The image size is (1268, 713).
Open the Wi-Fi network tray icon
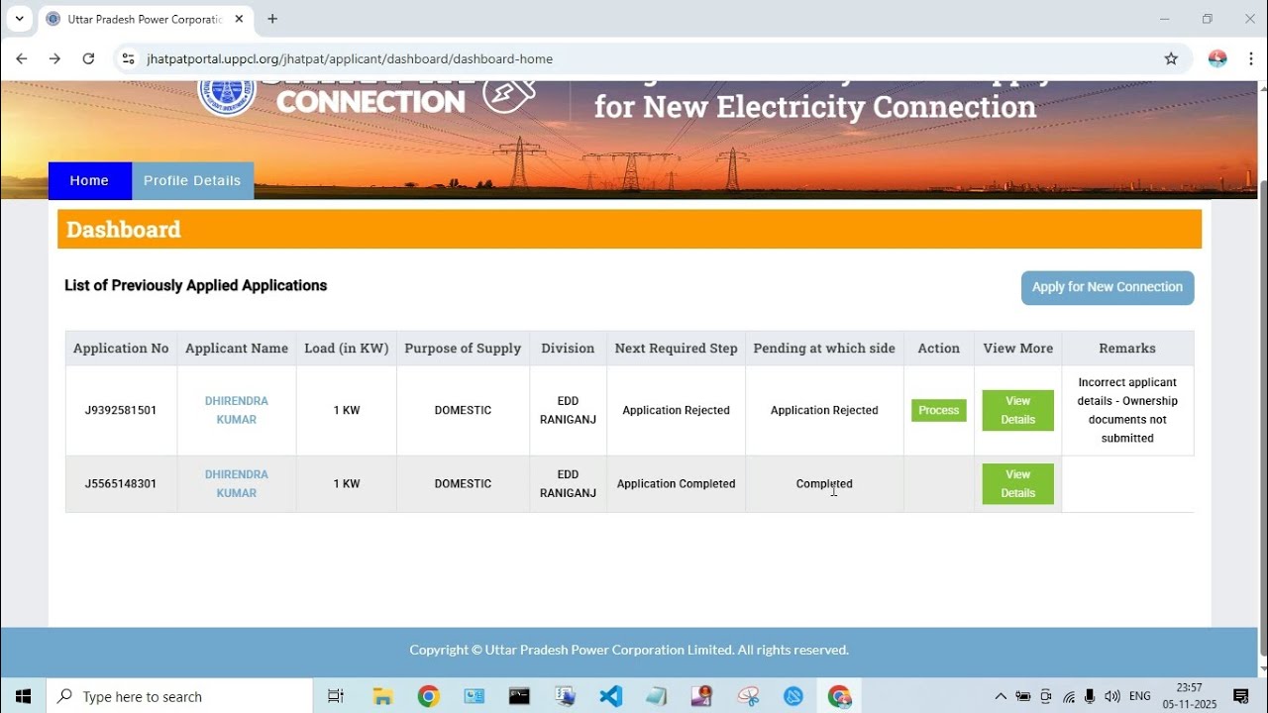[x=1069, y=696]
